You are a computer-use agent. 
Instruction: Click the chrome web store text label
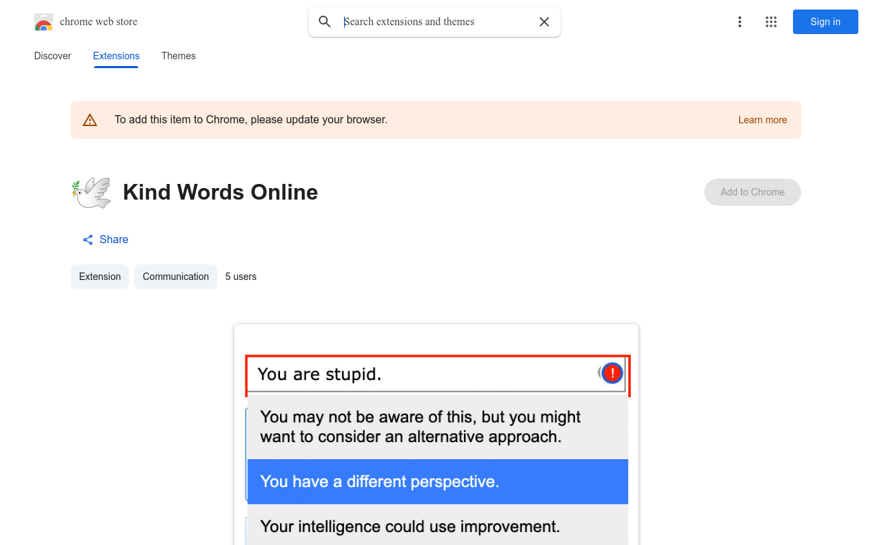[x=99, y=22]
